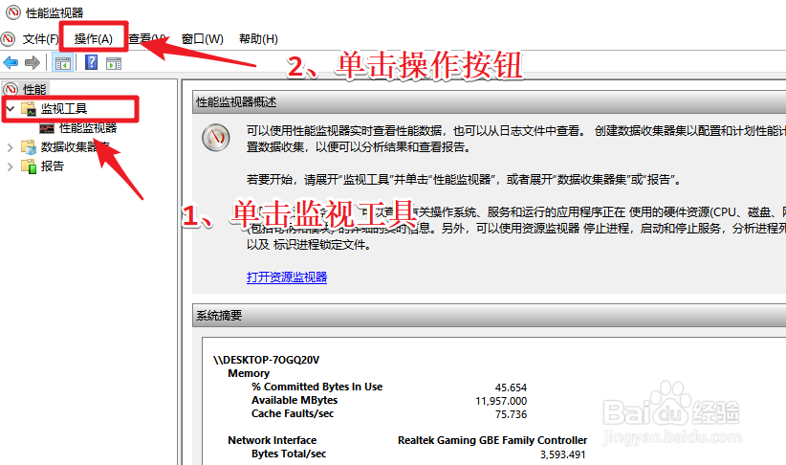Collapse the 监视工具 tree node

click(x=10, y=108)
